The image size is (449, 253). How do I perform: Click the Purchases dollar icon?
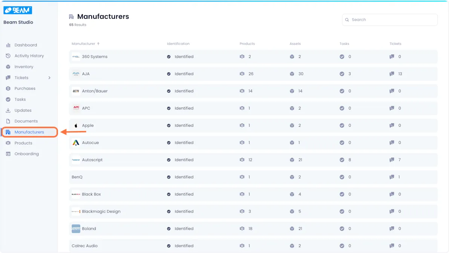click(8, 89)
